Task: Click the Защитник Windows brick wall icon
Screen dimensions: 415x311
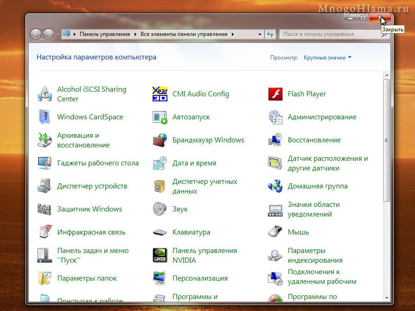Action: (44, 209)
